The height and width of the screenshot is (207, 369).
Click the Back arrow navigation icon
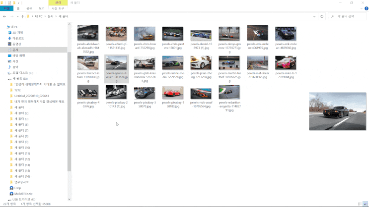coord(4,16)
